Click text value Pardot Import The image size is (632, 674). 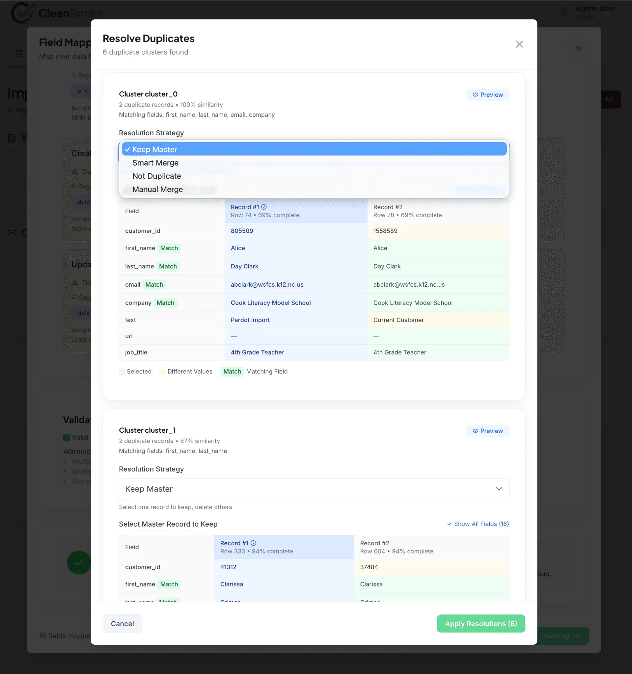(x=250, y=320)
